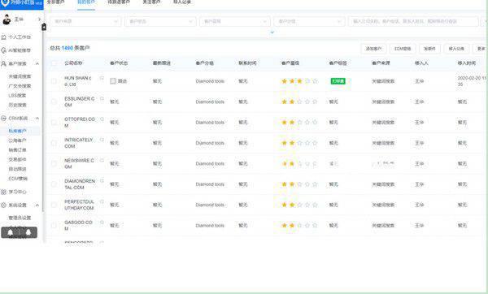Open the third filter dropdown 客户星级
This screenshot has width=488, height=294.
pos(235,21)
